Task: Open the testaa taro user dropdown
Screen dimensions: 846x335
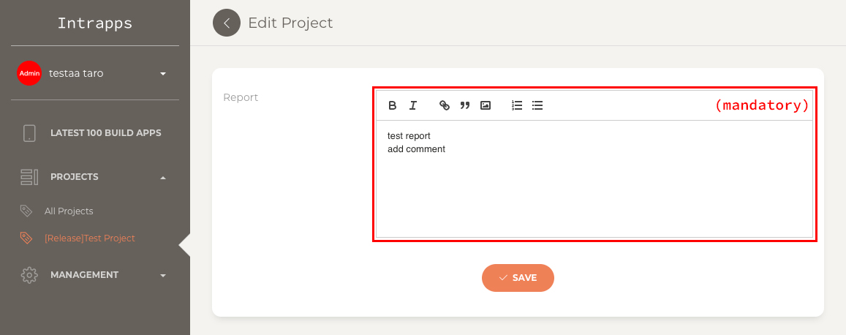Action: pyautogui.click(x=163, y=73)
